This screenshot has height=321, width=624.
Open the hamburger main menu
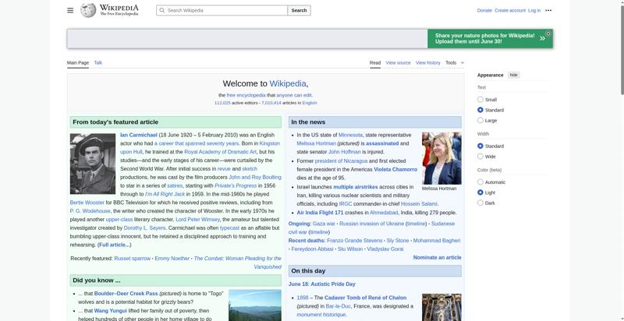(x=70, y=10)
